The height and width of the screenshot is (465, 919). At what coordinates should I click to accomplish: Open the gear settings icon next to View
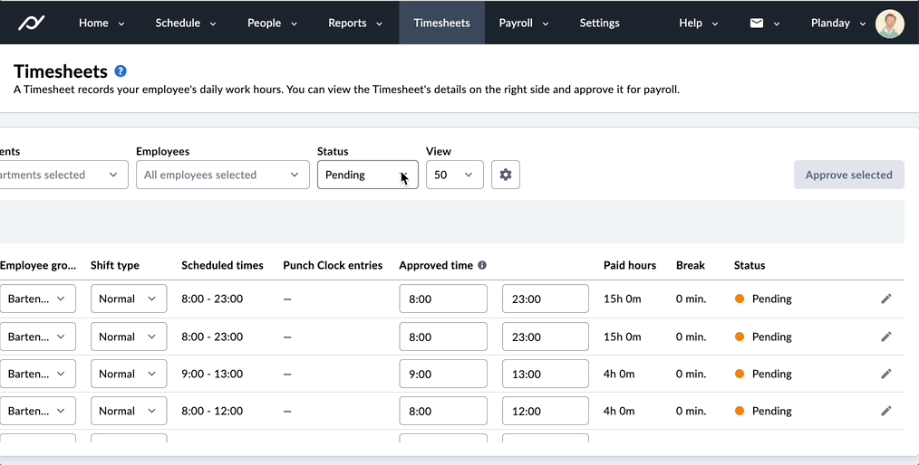(x=505, y=175)
